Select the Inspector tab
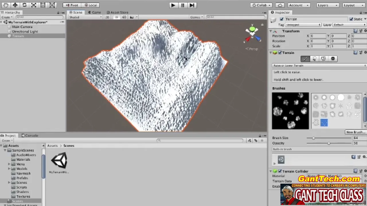Screen dimensions: 367x206 click(280, 12)
